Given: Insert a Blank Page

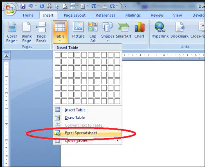Looking at the screenshot, I should point(27,32).
